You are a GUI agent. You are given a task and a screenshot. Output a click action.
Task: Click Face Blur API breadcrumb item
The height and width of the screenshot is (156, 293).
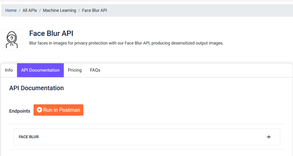point(94,11)
